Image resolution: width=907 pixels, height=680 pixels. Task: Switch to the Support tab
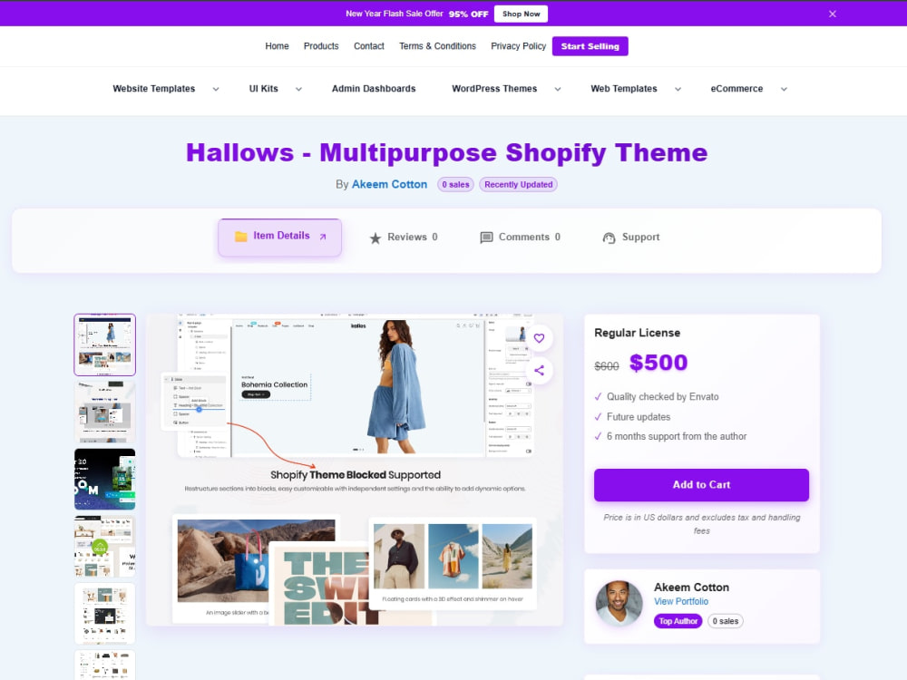coord(631,237)
